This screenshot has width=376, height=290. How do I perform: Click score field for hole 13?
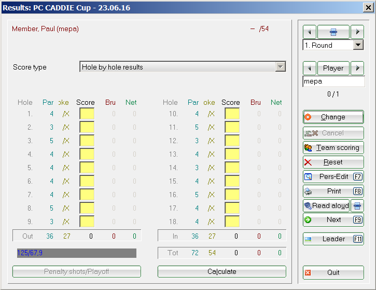click(x=232, y=154)
